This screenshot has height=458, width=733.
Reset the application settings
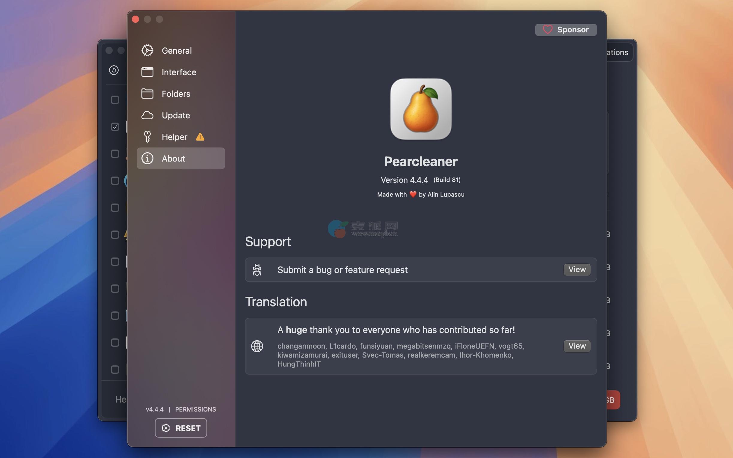point(181,428)
